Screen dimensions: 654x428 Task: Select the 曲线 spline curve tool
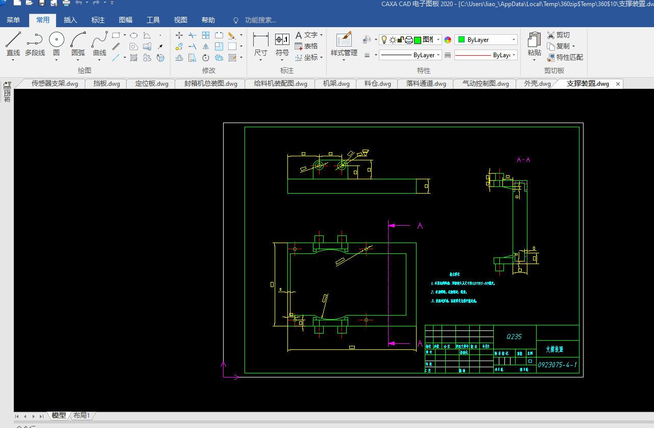pos(100,44)
